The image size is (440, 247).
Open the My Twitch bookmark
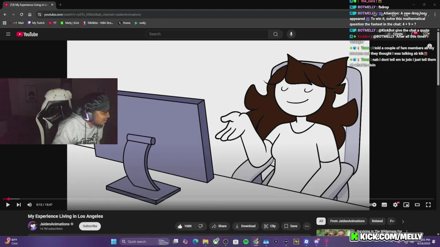click(36, 23)
